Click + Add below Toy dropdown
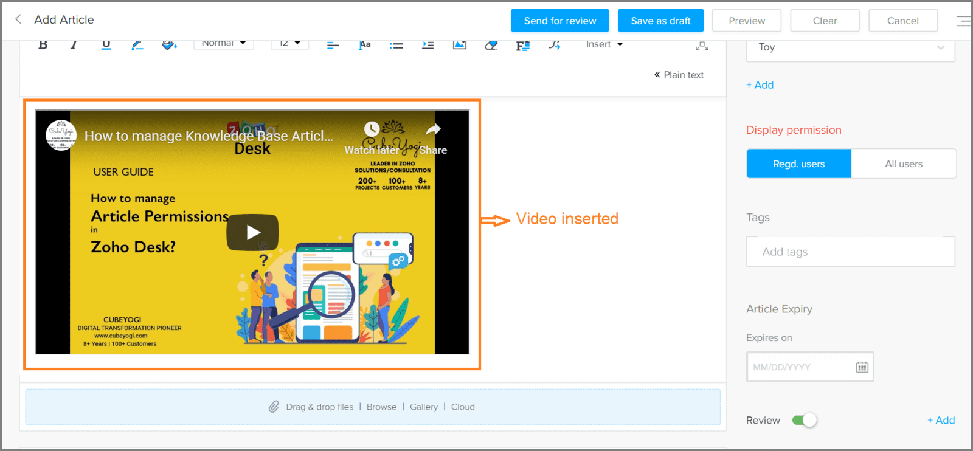This screenshot has width=973, height=451. [760, 85]
